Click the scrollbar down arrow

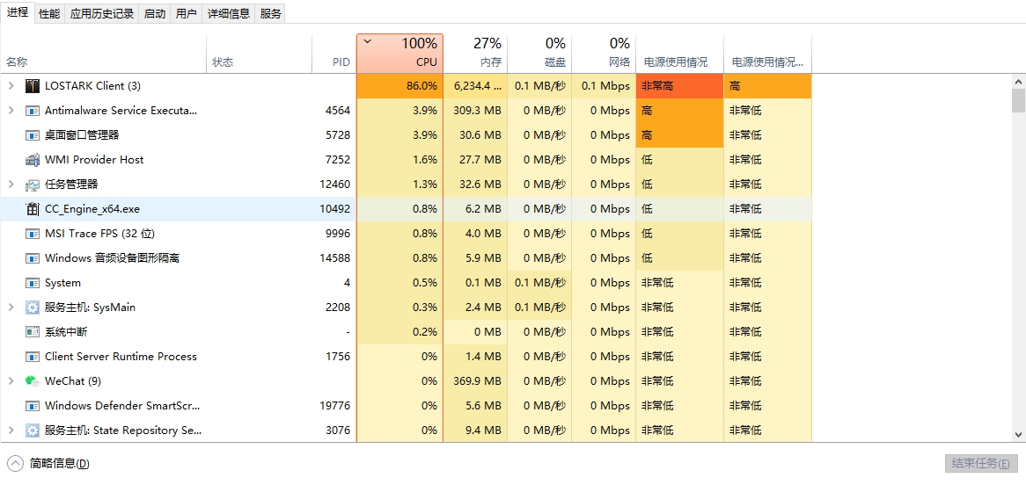[1018, 435]
